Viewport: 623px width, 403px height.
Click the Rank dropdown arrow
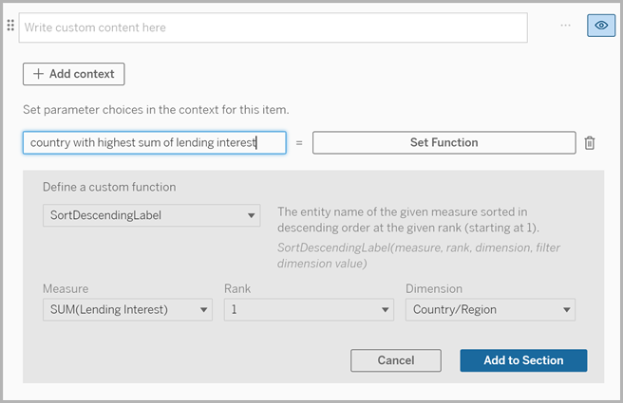[385, 309]
